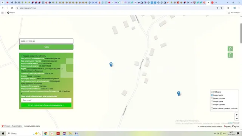This screenshot has width=242, height=136.
Task: Open the Chrome profile avatar
Action: 234,8
